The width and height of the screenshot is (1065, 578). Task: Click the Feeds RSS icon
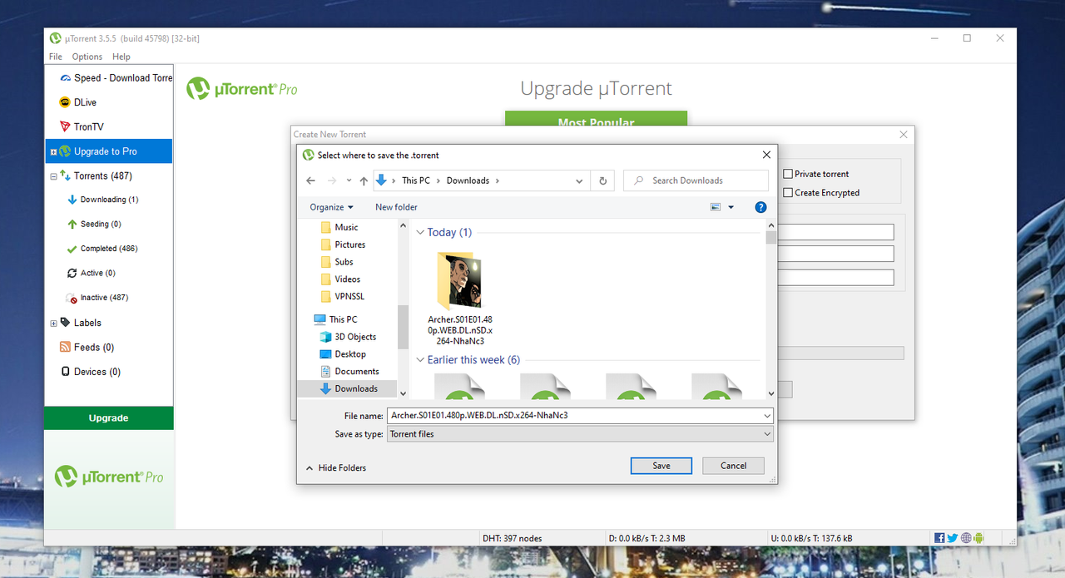point(65,347)
